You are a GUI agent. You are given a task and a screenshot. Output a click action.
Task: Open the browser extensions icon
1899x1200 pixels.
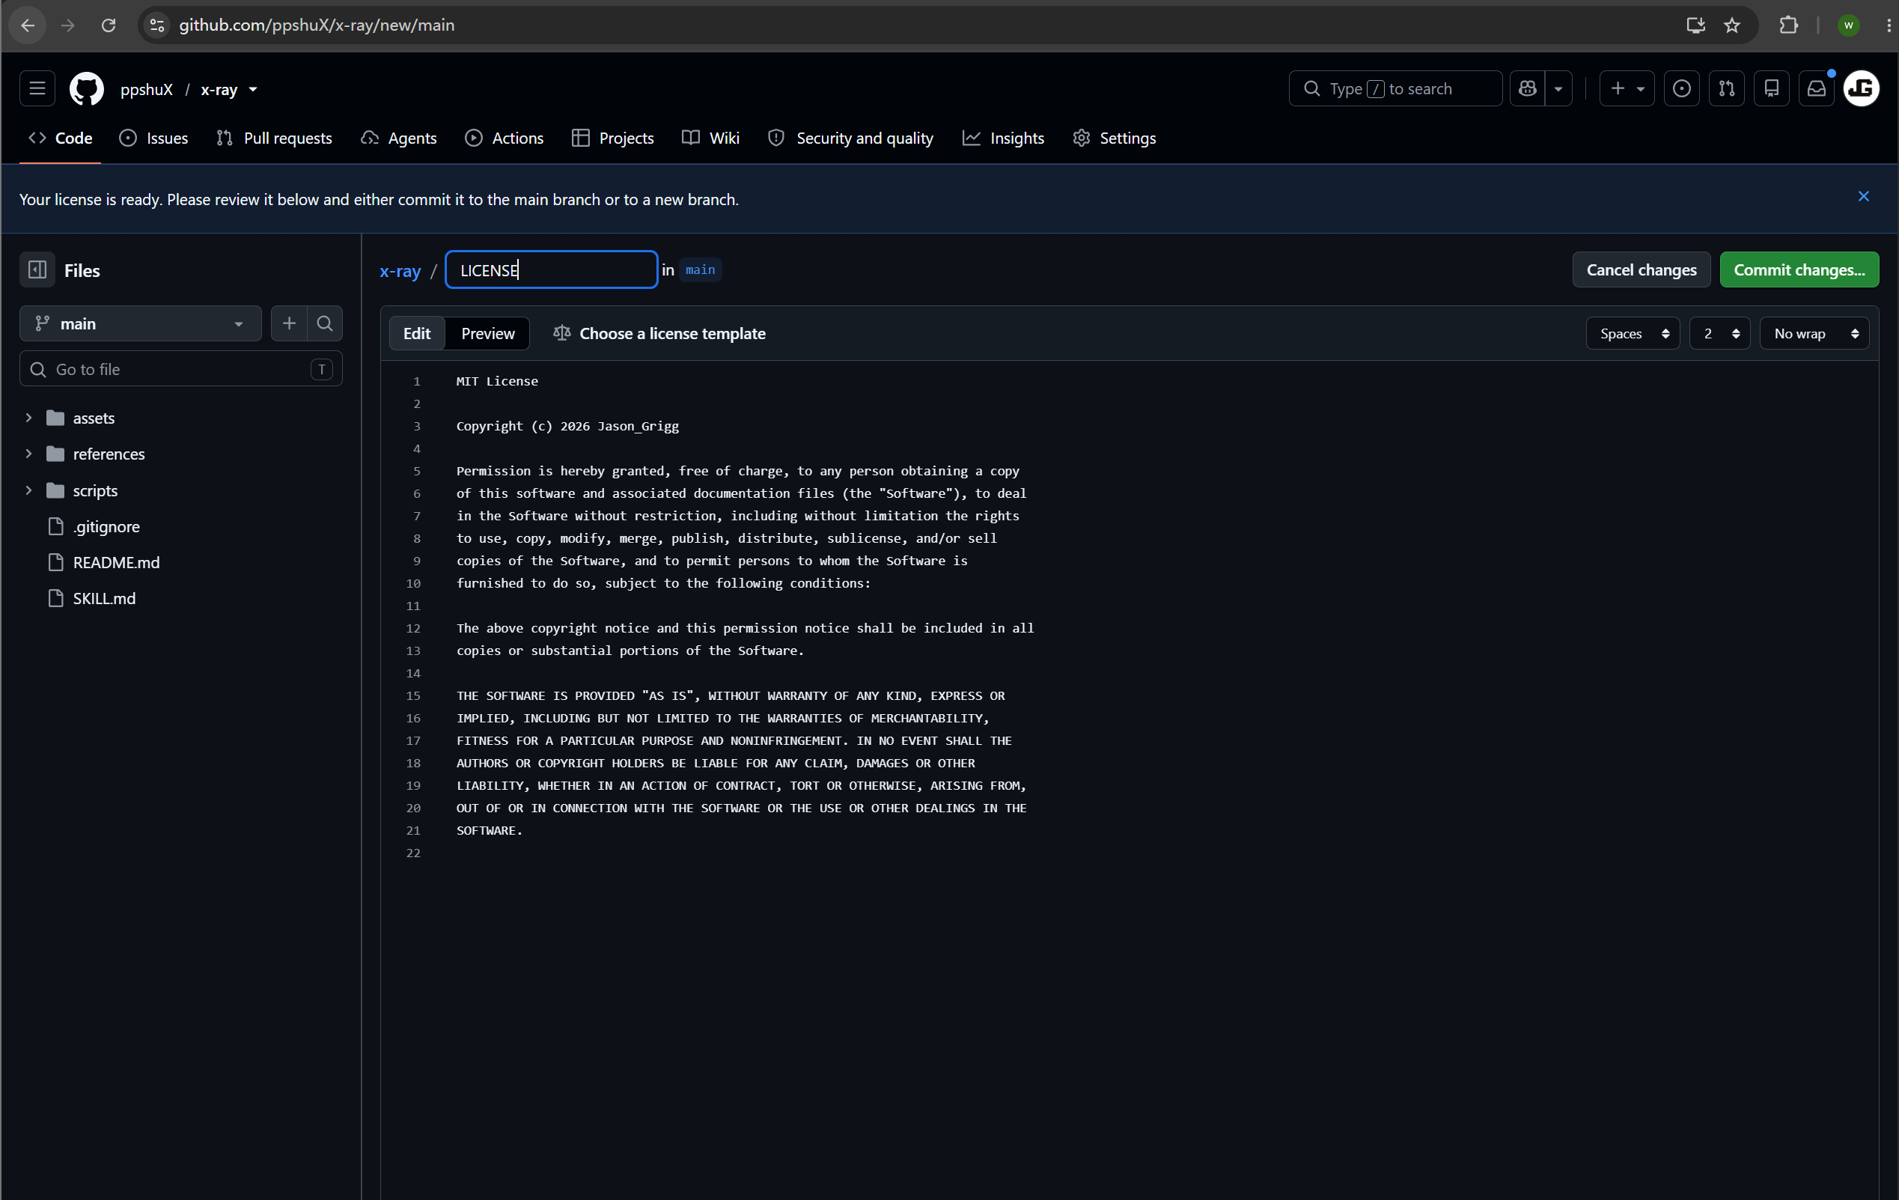(1789, 25)
